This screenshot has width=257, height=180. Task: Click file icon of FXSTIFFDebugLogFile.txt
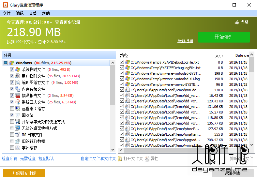pos(128,68)
